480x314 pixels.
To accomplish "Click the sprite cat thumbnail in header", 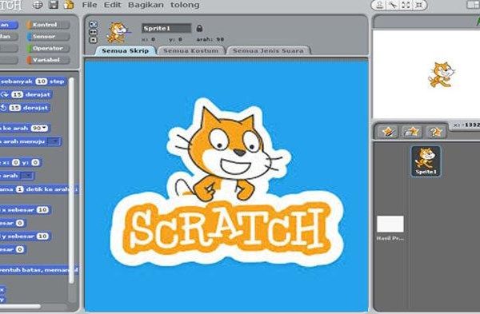I will 118,33.
